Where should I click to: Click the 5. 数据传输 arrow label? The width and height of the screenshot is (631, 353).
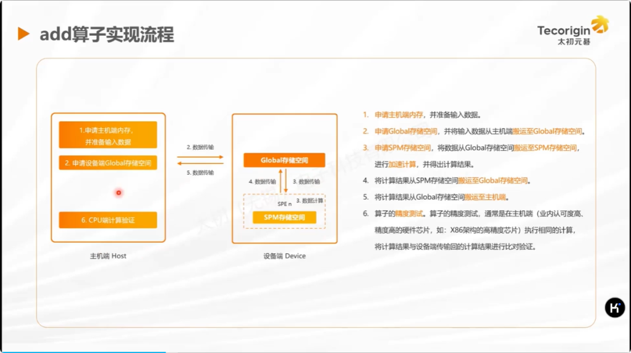[200, 172]
